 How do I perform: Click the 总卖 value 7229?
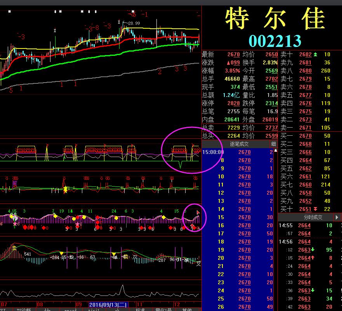pyautogui.click(x=233, y=128)
